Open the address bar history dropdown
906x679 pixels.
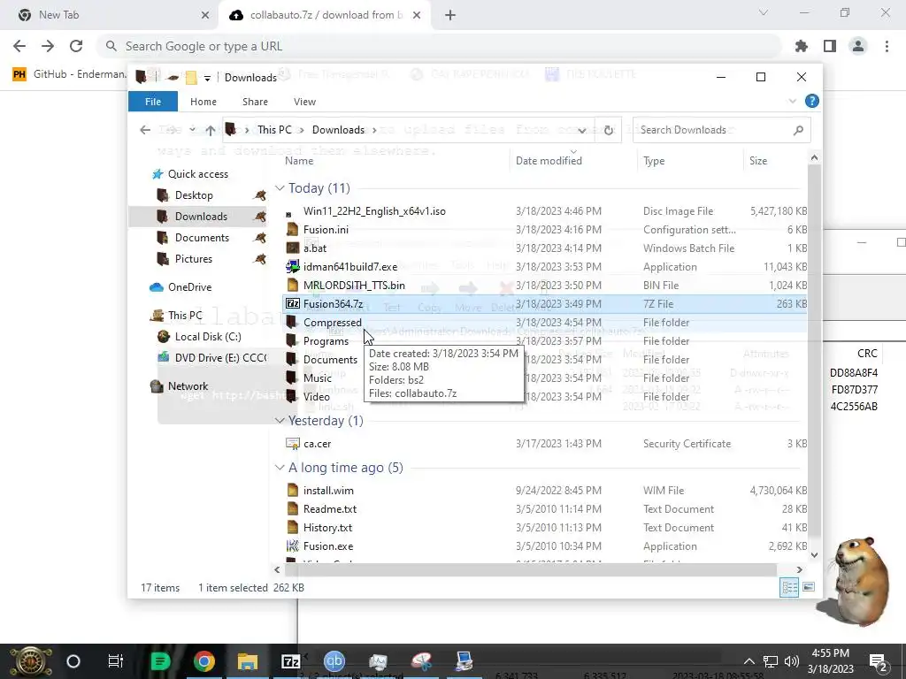click(582, 131)
